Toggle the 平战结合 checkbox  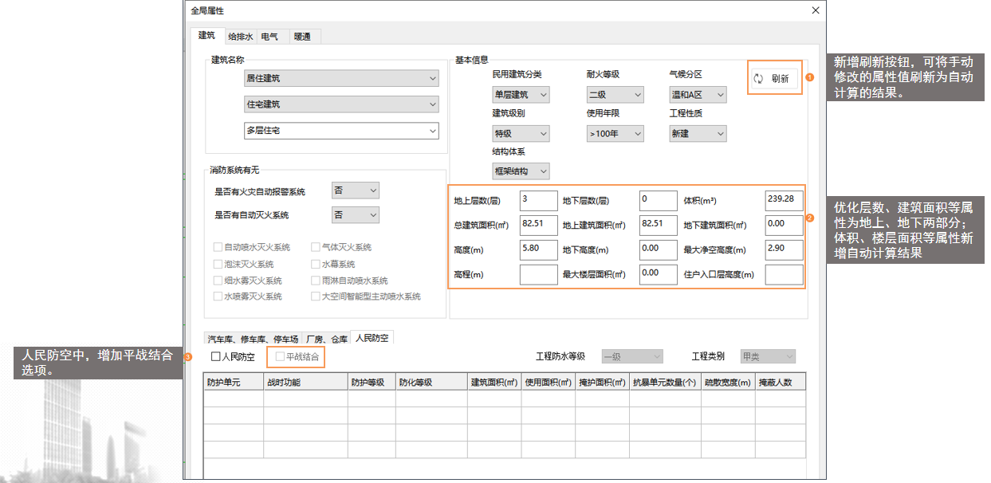click(280, 357)
